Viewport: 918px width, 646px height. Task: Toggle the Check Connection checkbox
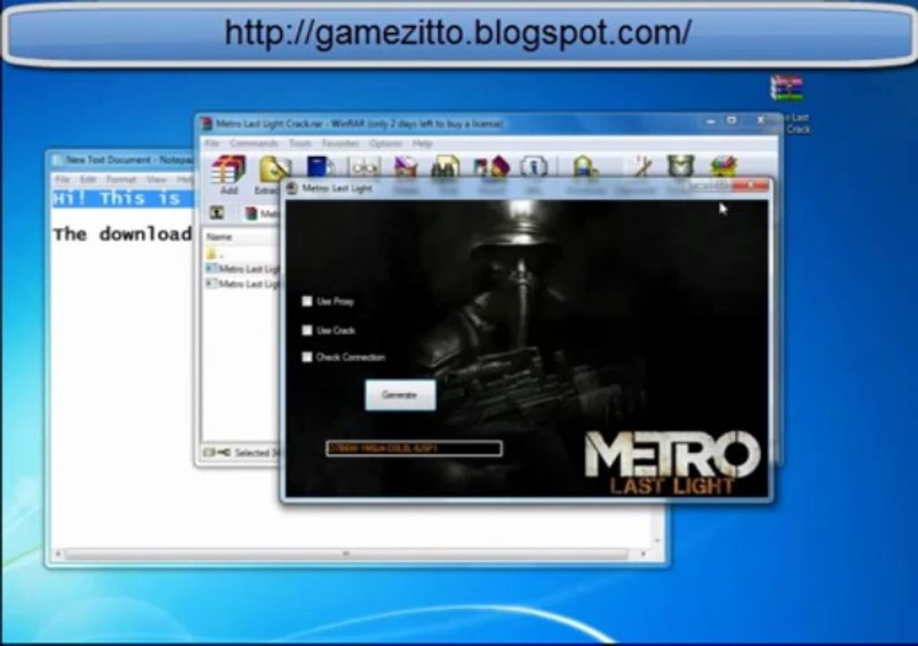point(307,357)
